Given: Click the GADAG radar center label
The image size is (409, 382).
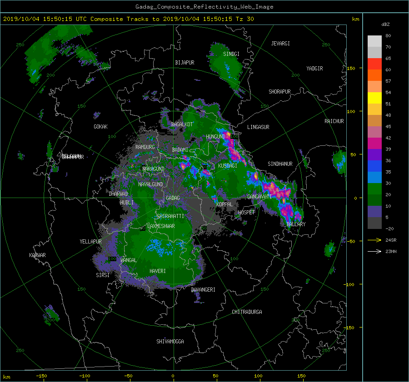Looking at the screenshot, I should point(173,198).
